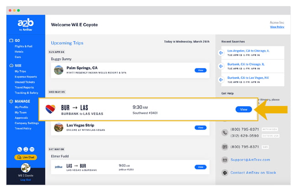Click the plane icon for Los Angeles search
The height and width of the screenshot is (191, 297).
coord(222,53)
